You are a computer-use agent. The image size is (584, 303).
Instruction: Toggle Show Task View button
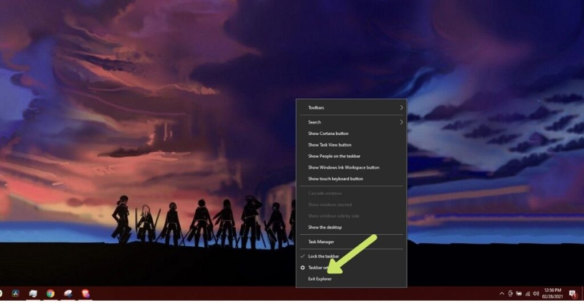(351, 145)
